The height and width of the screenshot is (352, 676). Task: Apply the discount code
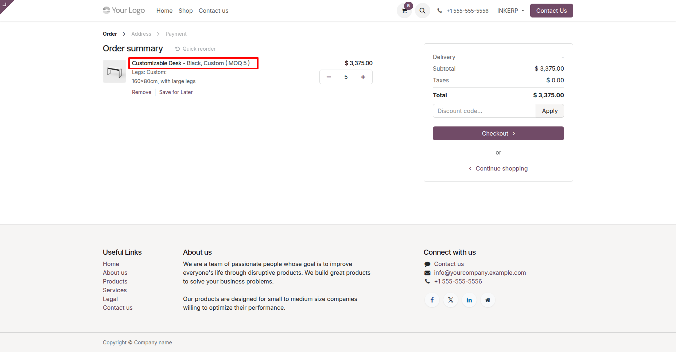(550, 111)
